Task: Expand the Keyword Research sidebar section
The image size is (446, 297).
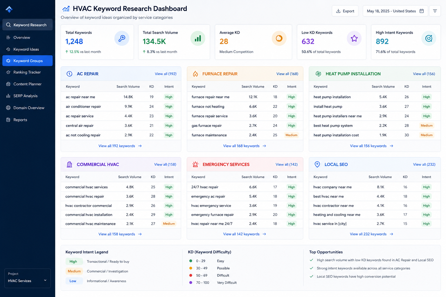Action: tap(28, 25)
